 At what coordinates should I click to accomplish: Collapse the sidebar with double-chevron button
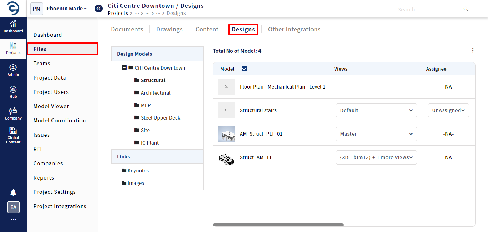[99, 9]
